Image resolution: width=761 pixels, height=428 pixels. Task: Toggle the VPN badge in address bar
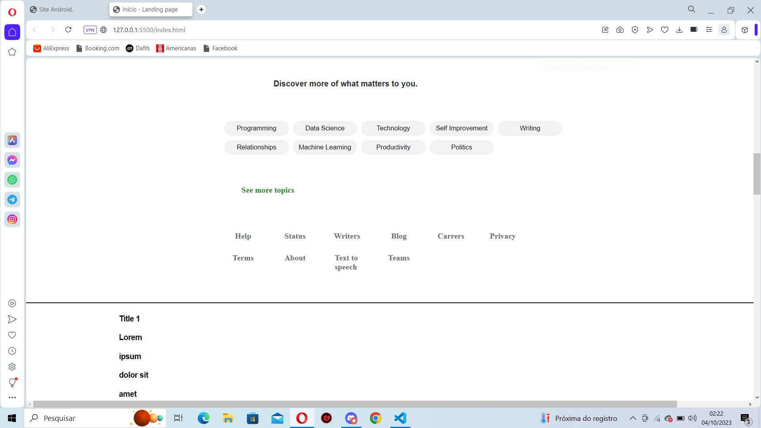coord(90,30)
